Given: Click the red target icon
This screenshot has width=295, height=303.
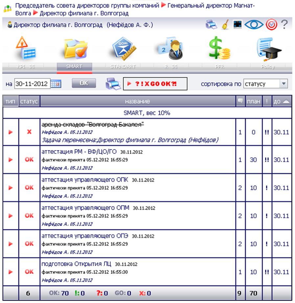Looking at the screenshot, I should click(x=272, y=25).
